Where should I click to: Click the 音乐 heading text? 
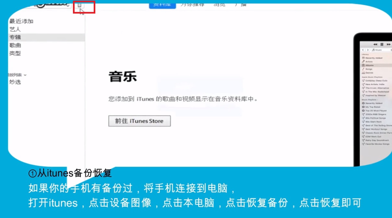click(x=123, y=77)
